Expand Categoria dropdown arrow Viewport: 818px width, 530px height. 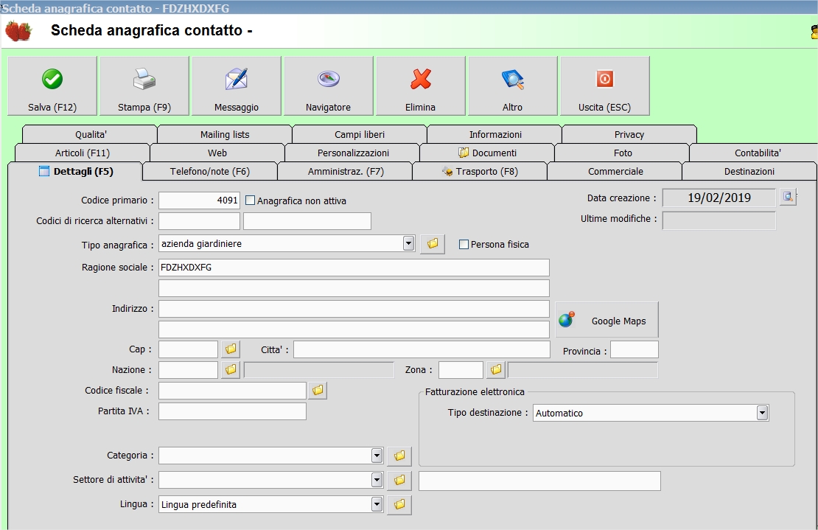pos(377,456)
